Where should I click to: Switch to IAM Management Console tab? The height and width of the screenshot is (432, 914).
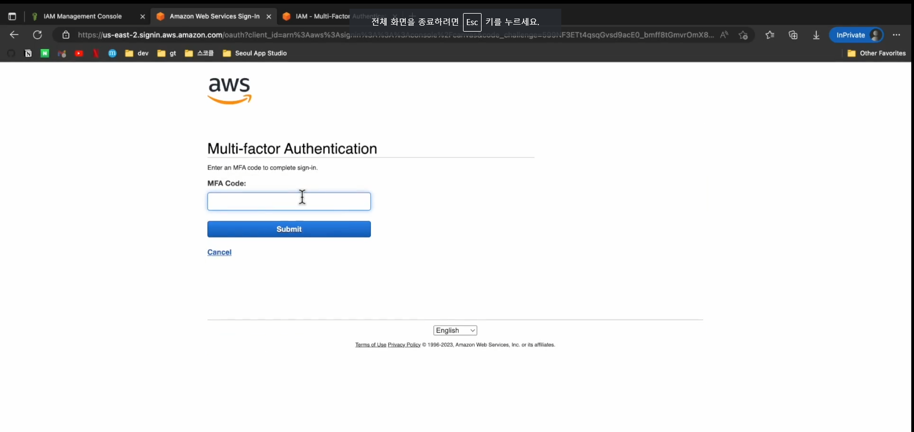82,16
